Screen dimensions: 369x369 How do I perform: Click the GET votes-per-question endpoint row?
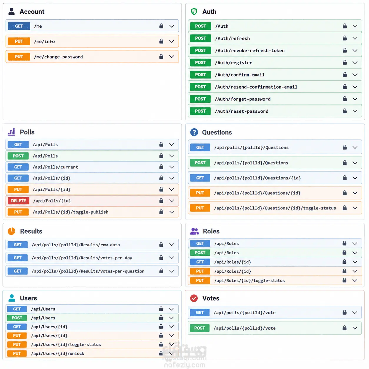(x=92, y=271)
